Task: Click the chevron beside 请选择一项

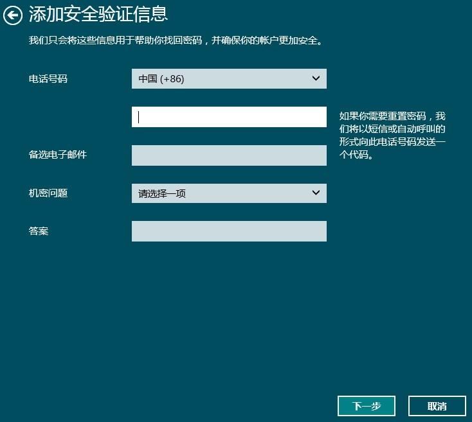Action: (x=316, y=193)
